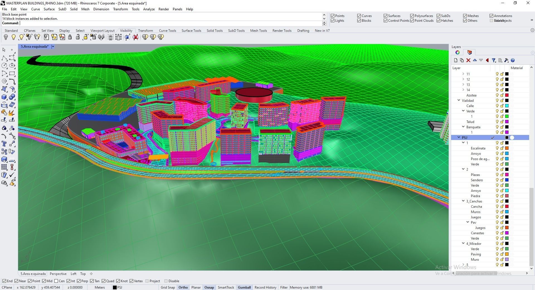Screen dimensions: 535x290
Task: Click the Paving layer orange color swatch
Action: (507, 254)
